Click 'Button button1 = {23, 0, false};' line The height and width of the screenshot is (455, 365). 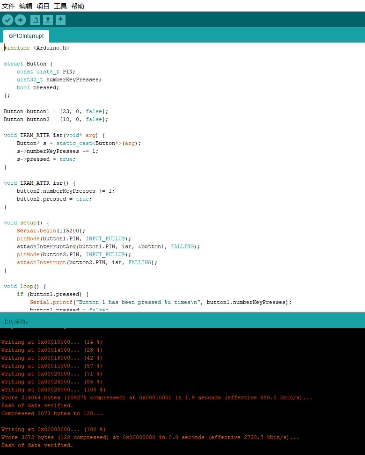point(56,111)
